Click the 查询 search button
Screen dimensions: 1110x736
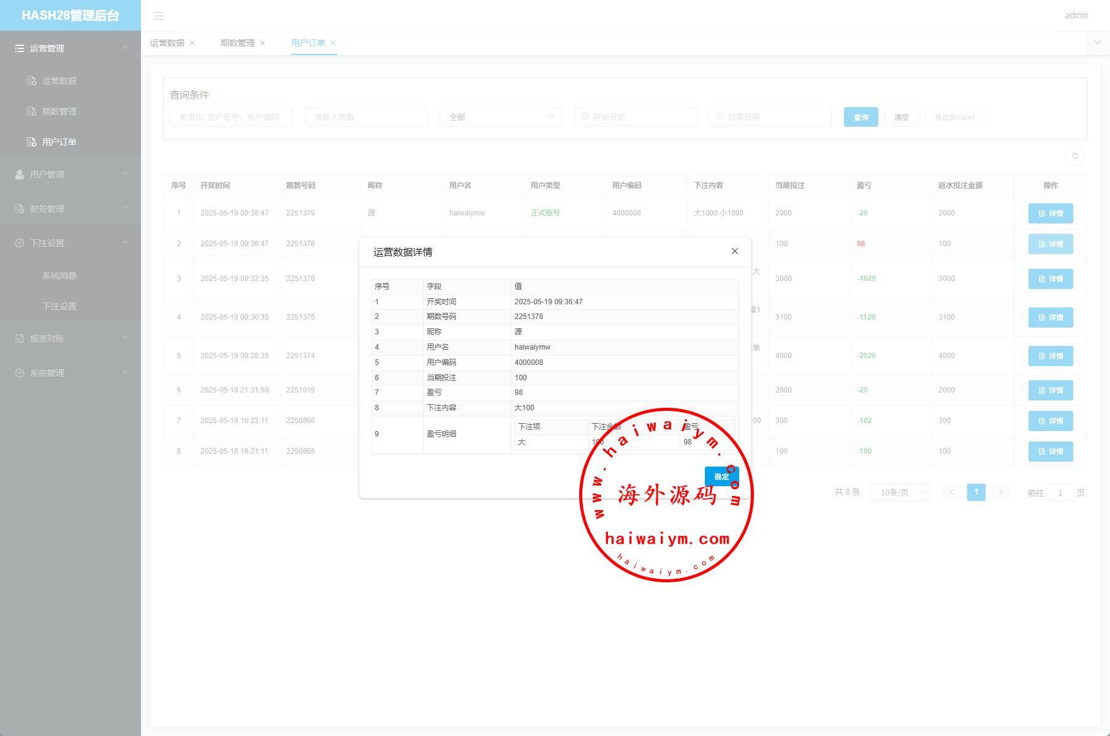click(x=861, y=117)
